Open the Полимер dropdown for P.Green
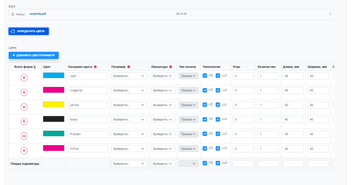 129,134
